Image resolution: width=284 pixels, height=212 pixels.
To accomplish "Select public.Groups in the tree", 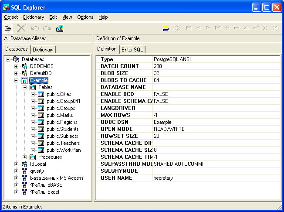I will pos(61,108).
